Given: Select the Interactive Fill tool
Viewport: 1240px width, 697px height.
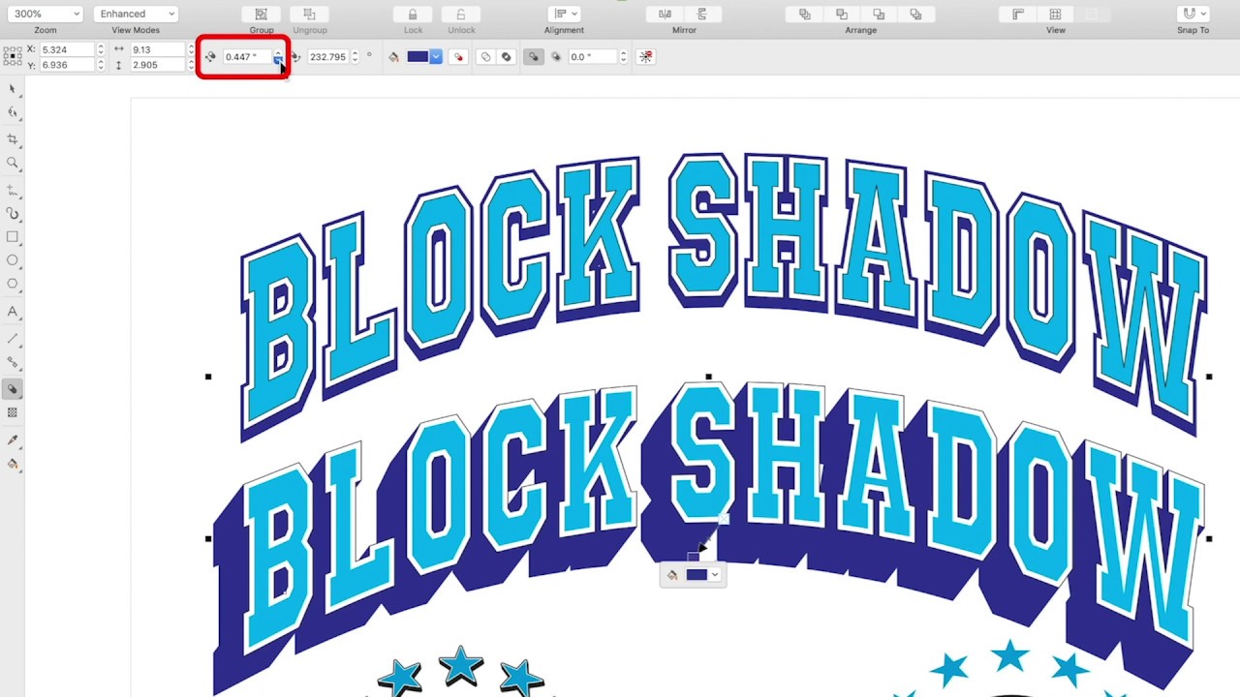Looking at the screenshot, I should [13, 464].
